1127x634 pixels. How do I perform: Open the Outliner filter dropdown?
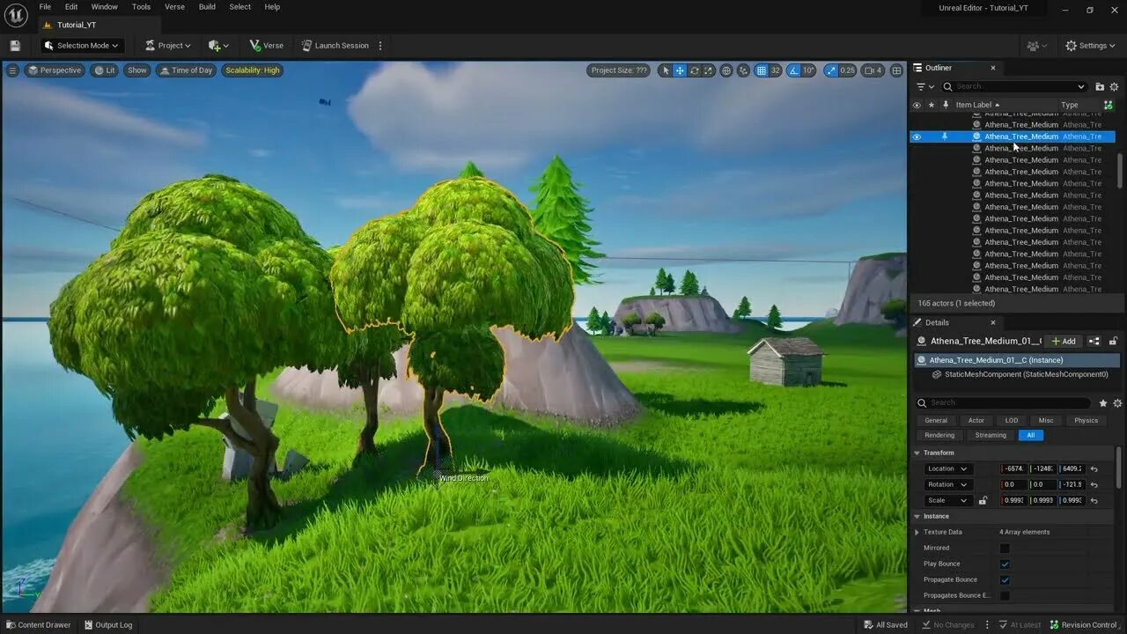(924, 86)
